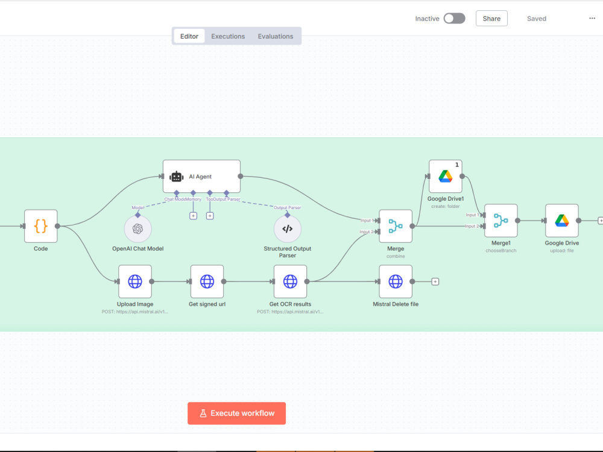
Task: Select the Get signed url node
Action: (x=207, y=281)
